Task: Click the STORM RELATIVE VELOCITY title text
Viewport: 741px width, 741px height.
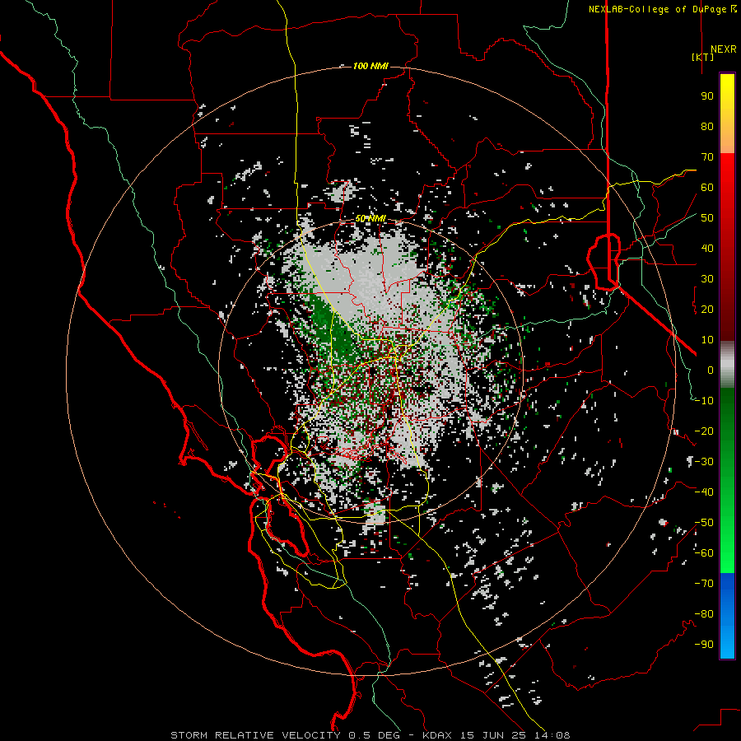Action: click(x=257, y=735)
